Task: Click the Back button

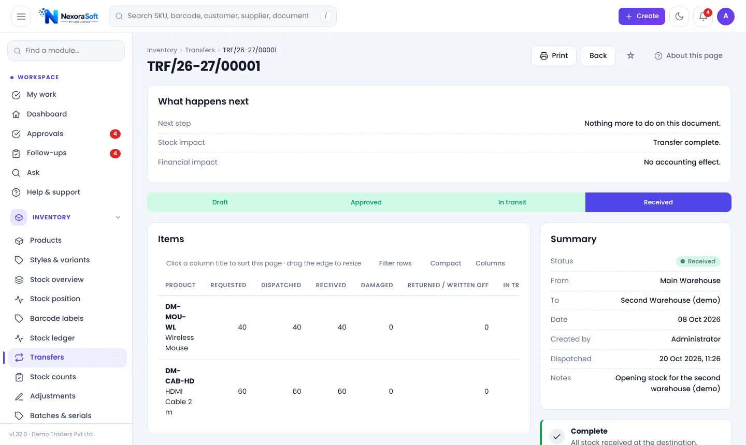Action: pos(598,56)
